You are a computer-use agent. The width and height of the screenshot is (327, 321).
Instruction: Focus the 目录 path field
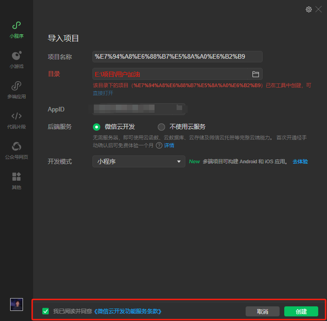click(177, 74)
